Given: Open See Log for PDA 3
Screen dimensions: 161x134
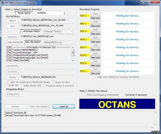Looking at the screenshot, I should tap(95, 41).
